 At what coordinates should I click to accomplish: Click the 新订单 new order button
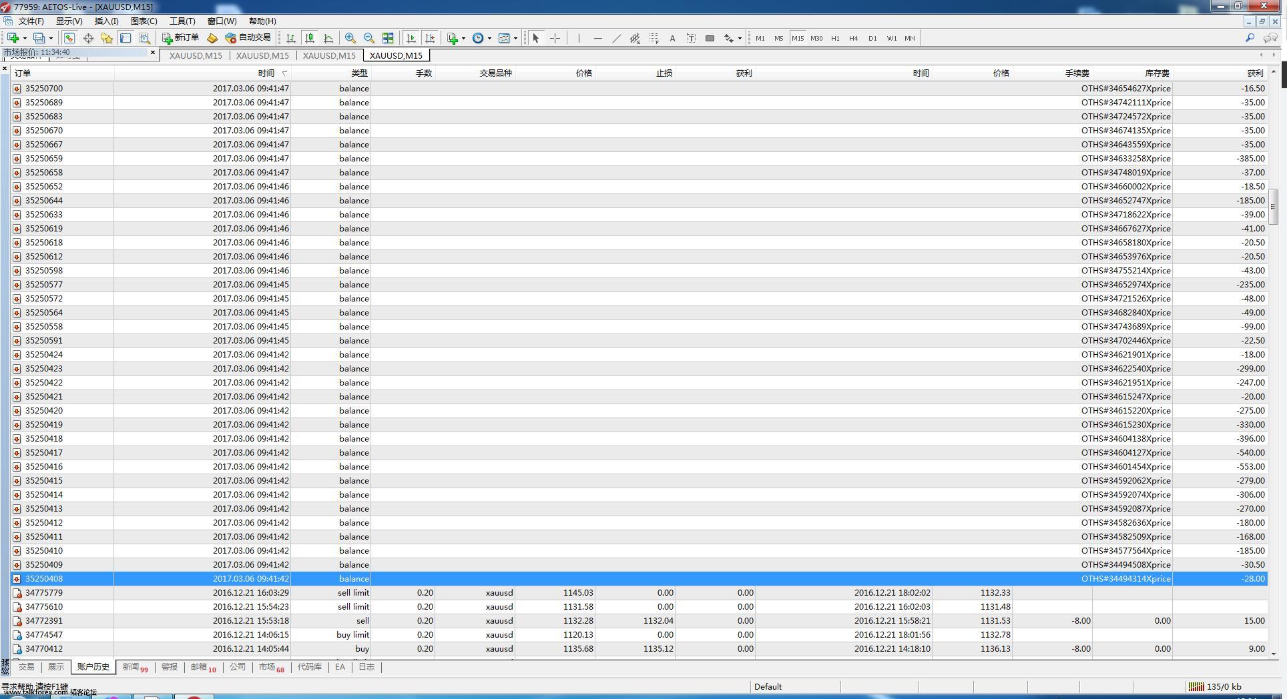181,38
